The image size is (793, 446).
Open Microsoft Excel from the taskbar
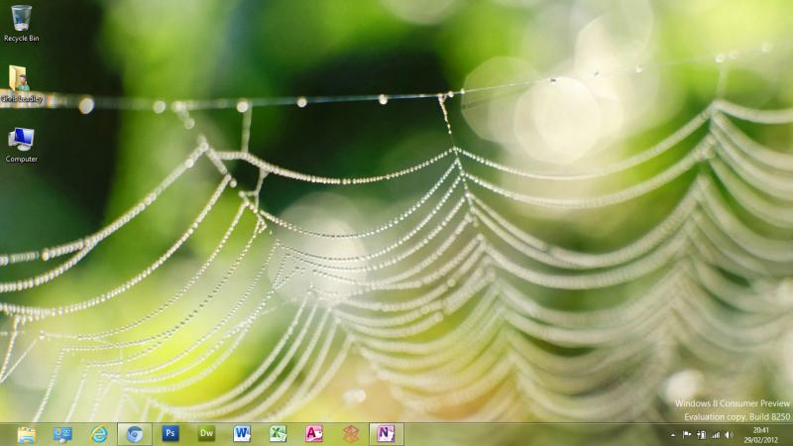pos(278,434)
